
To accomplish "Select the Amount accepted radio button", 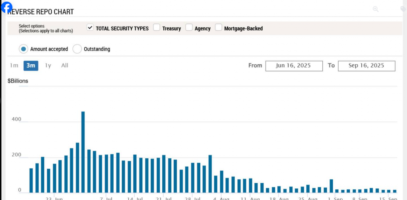I will pos(24,49).
